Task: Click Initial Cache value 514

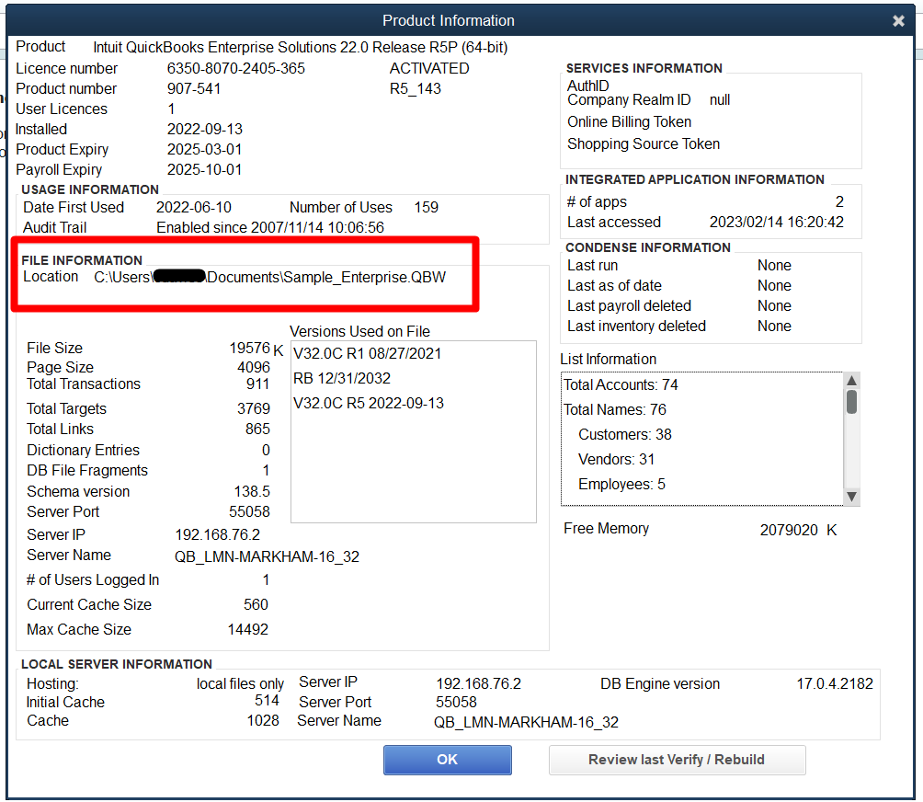Action: tap(267, 701)
